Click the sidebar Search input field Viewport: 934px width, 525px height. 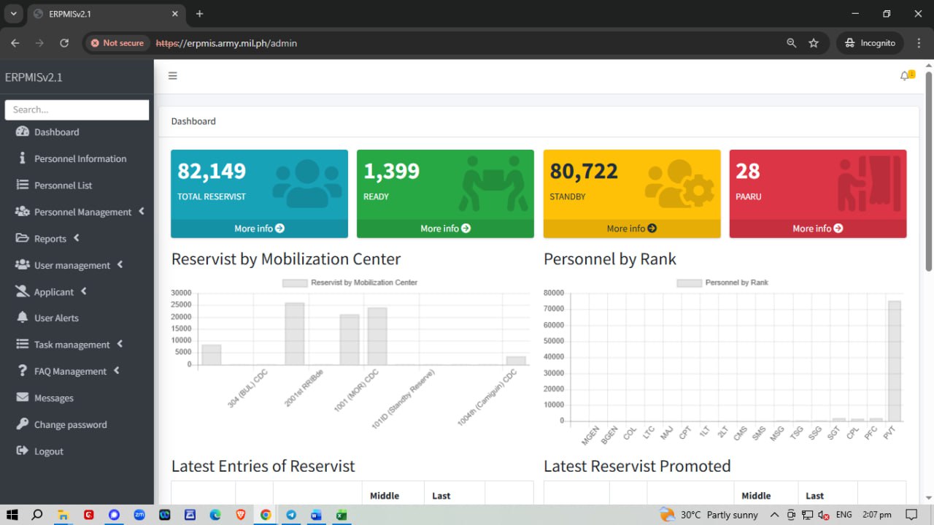click(x=77, y=110)
